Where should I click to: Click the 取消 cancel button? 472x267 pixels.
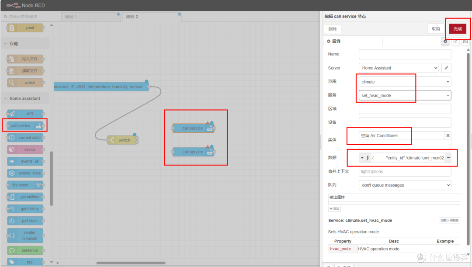click(x=436, y=29)
